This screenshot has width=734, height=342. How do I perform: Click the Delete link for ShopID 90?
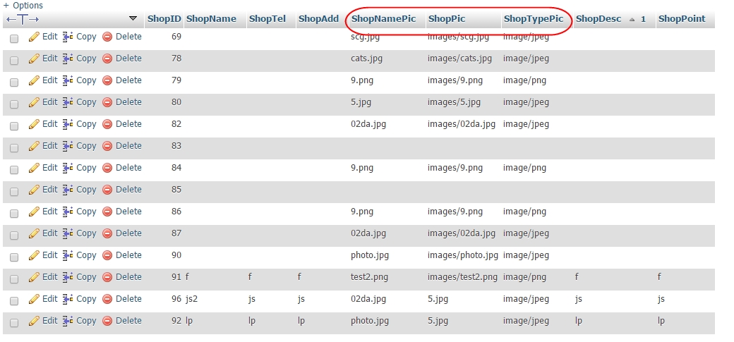click(x=128, y=255)
